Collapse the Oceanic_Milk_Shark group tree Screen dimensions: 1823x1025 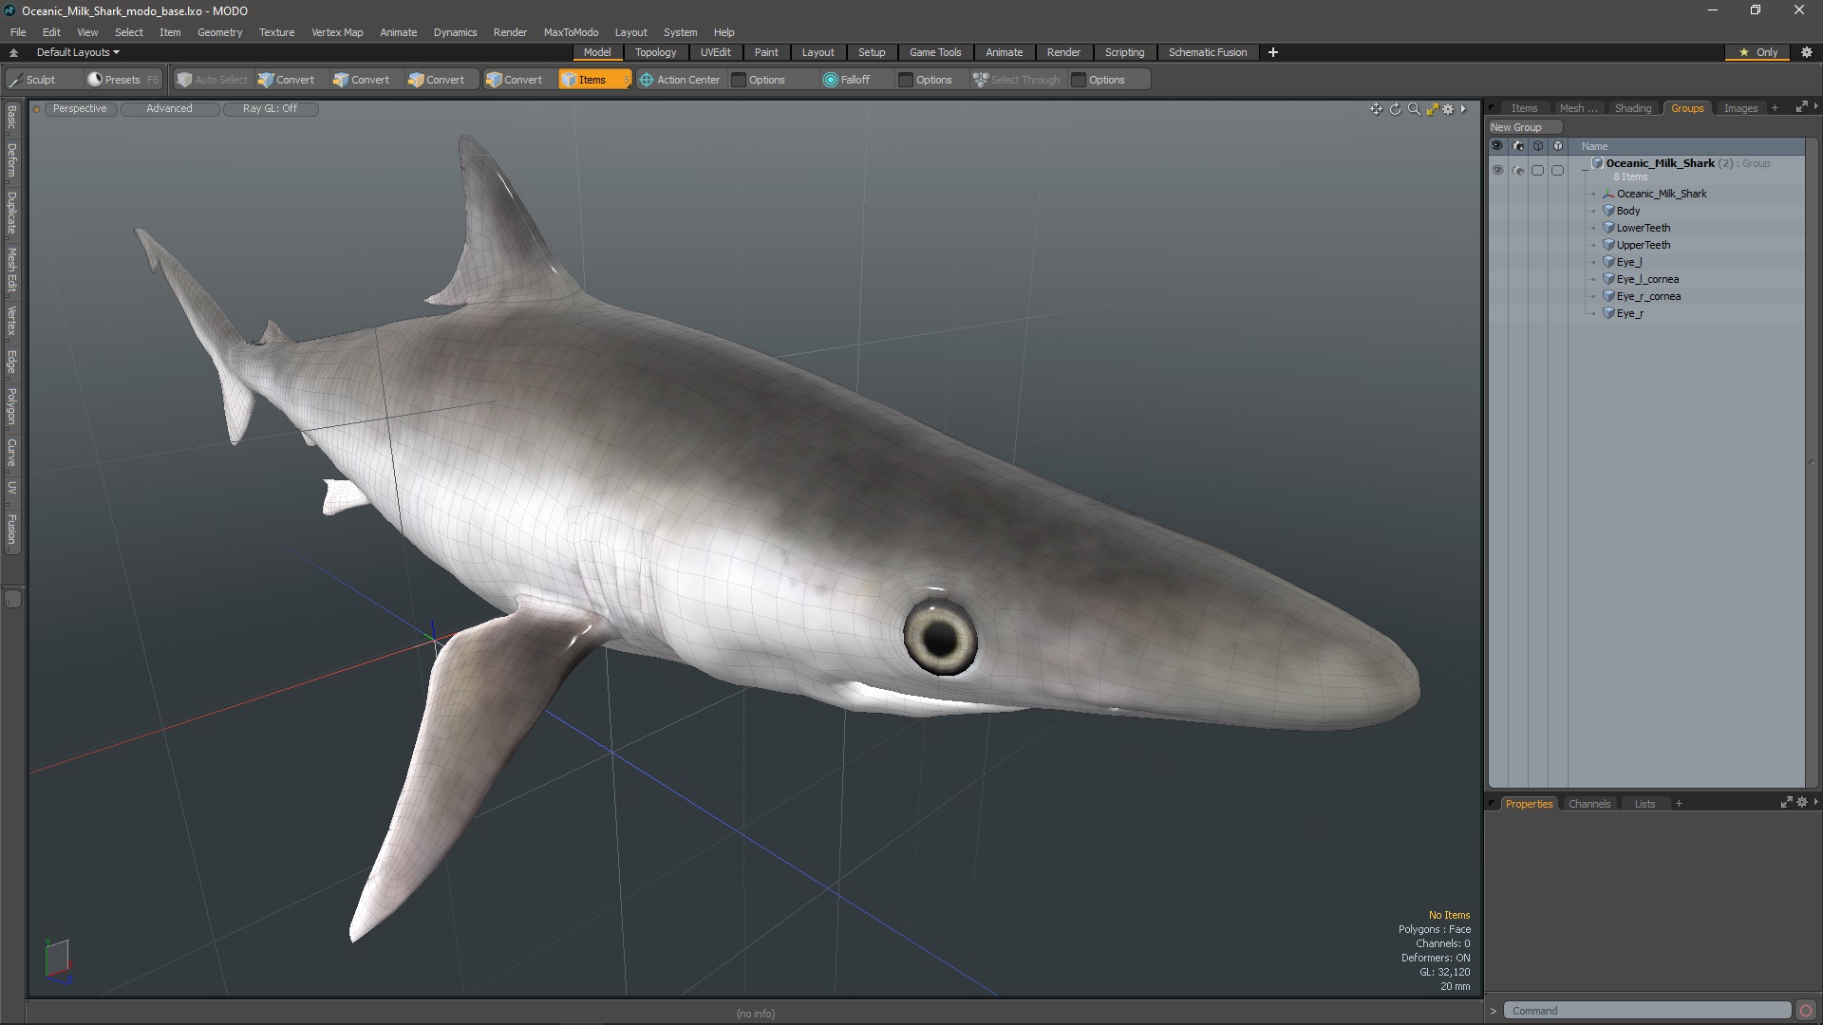pos(1585,170)
